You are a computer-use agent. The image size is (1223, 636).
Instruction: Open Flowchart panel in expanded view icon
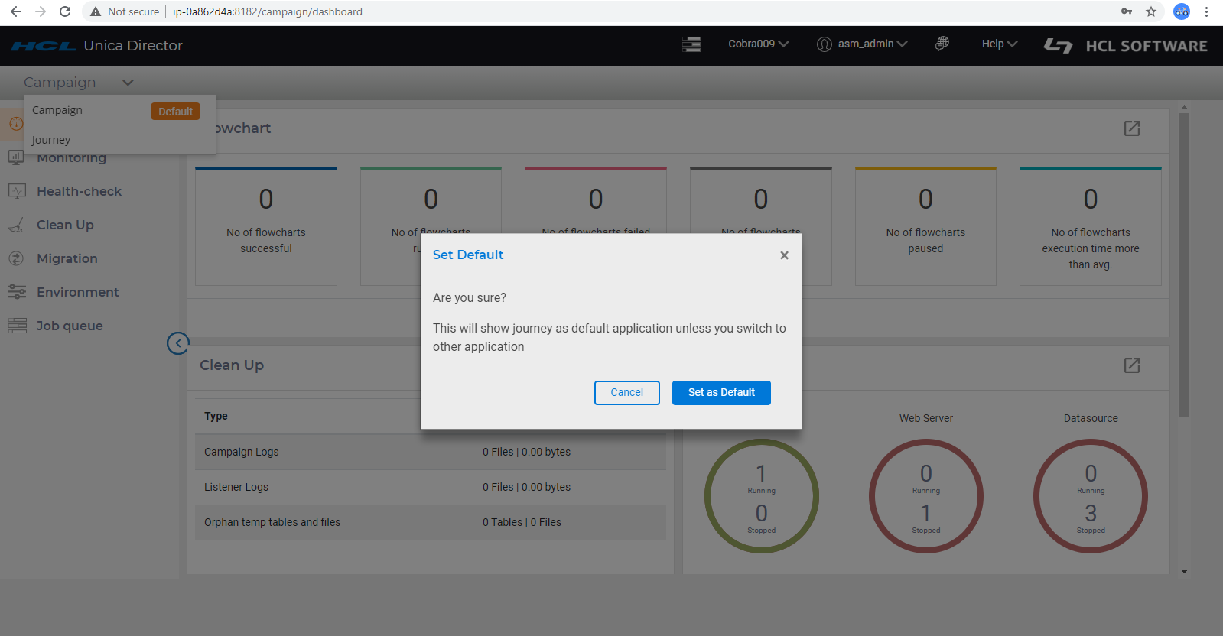1132,128
